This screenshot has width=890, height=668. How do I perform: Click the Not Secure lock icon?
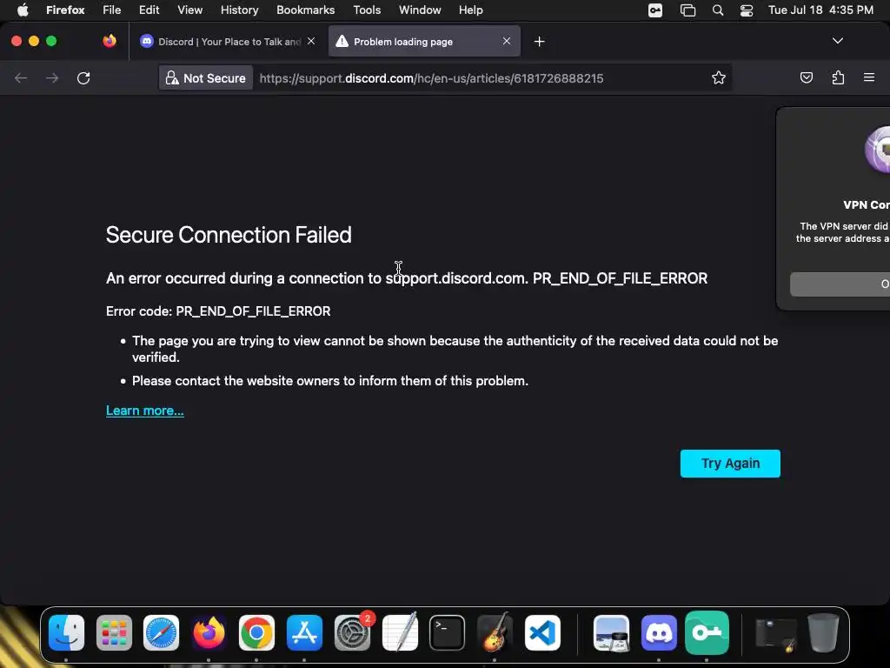point(171,77)
